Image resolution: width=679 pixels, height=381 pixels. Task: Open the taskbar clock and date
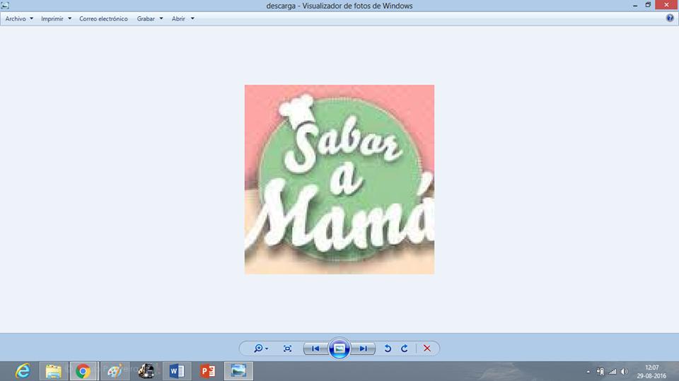click(x=651, y=372)
